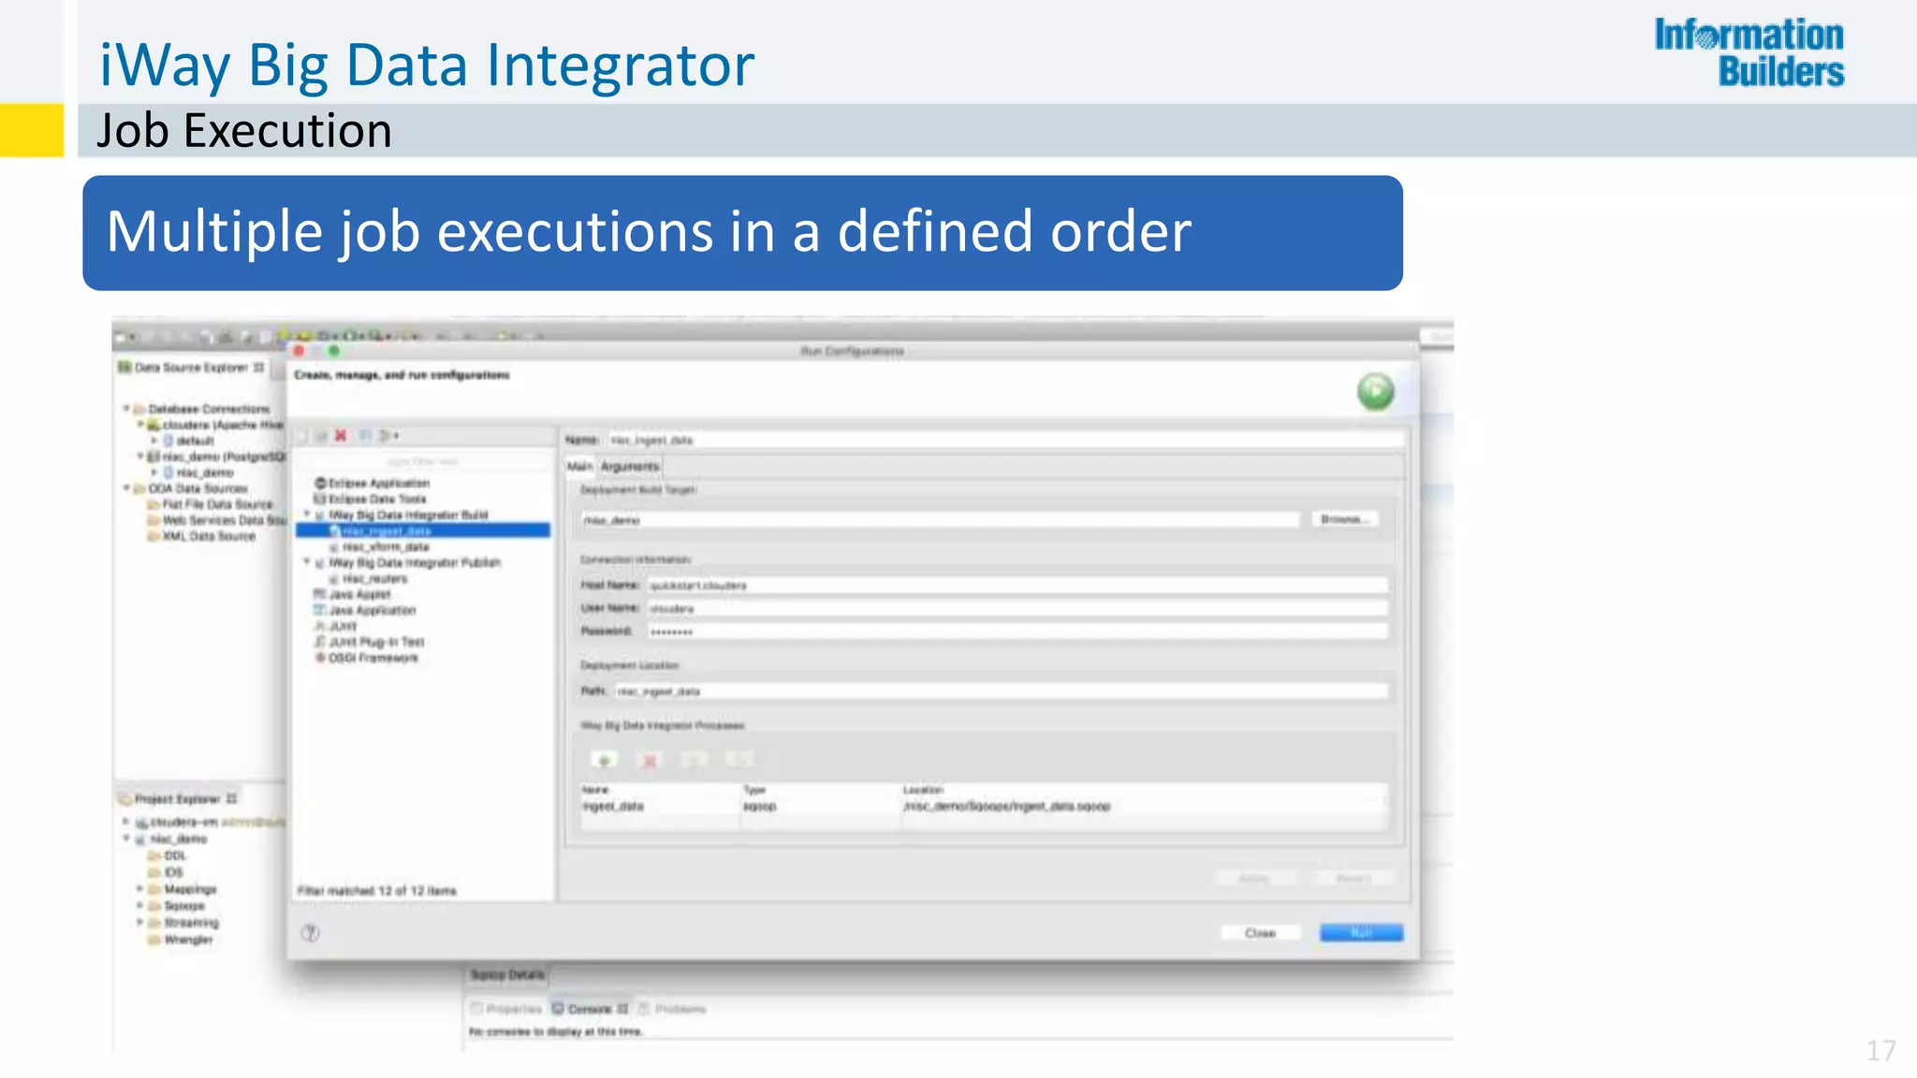
Task: Click the Deployment Build Target text field
Action: pyautogui.click(x=940, y=520)
